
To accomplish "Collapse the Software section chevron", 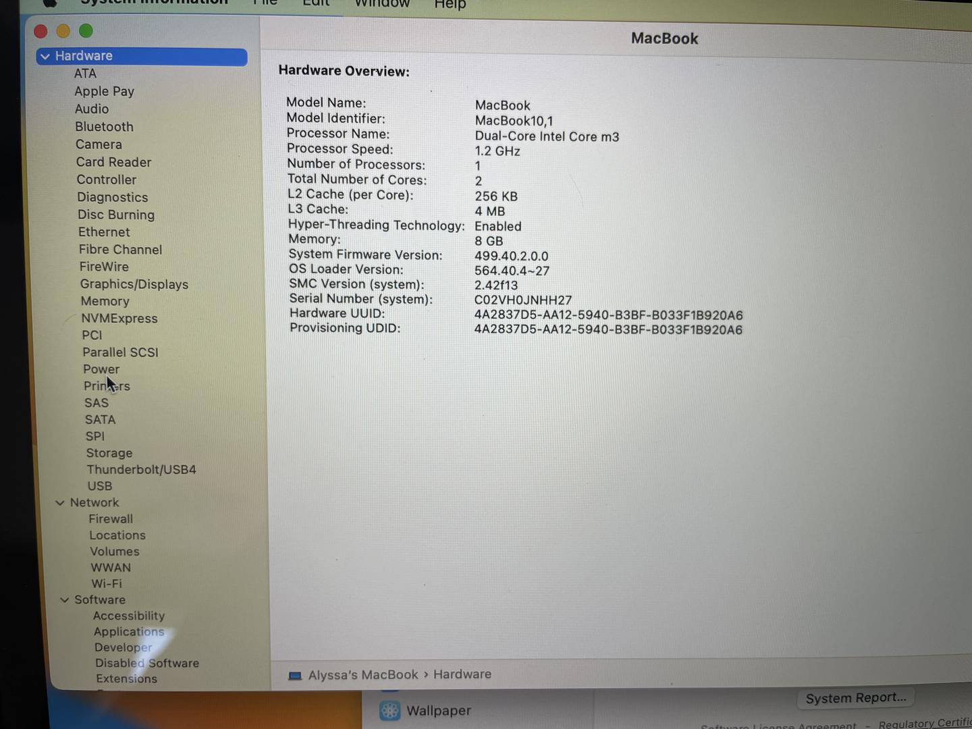I will point(65,600).
